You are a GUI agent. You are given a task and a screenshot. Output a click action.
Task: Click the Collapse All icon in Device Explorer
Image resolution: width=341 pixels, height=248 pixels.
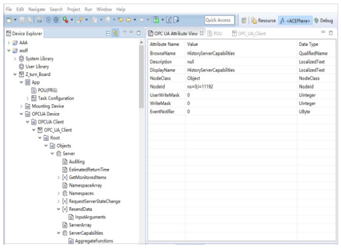(108, 33)
